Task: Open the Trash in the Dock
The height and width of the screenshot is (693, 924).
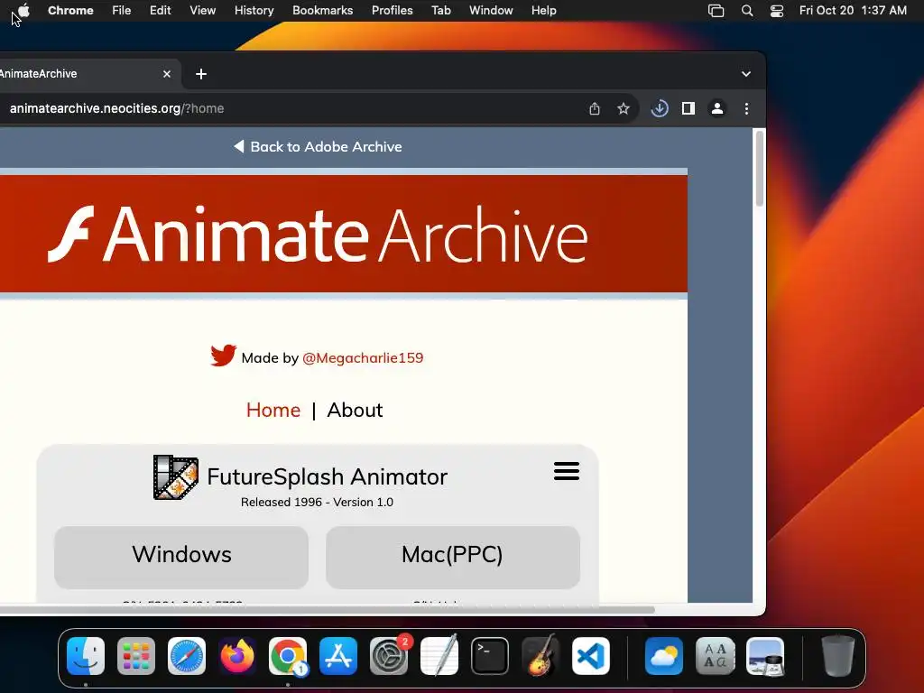Action: tap(838, 656)
